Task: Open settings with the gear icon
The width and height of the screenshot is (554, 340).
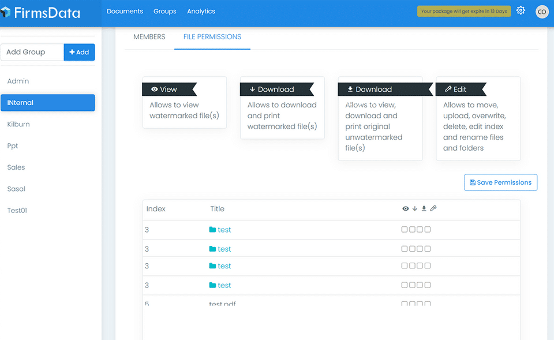Action: pos(521,10)
